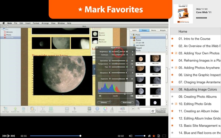This screenshot has height=138, width=221.
Task: Click the Core iWeb '11 course cover thumbnail
Action: (183, 14)
